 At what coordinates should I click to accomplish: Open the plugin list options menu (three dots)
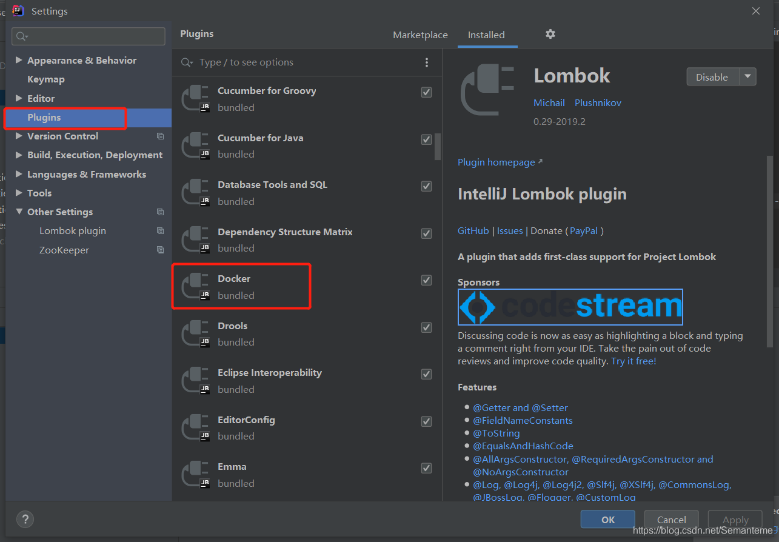[427, 62]
